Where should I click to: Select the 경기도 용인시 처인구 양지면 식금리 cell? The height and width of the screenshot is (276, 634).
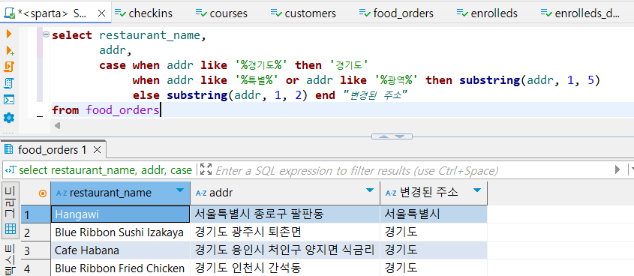pyautogui.click(x=285, y=250)
